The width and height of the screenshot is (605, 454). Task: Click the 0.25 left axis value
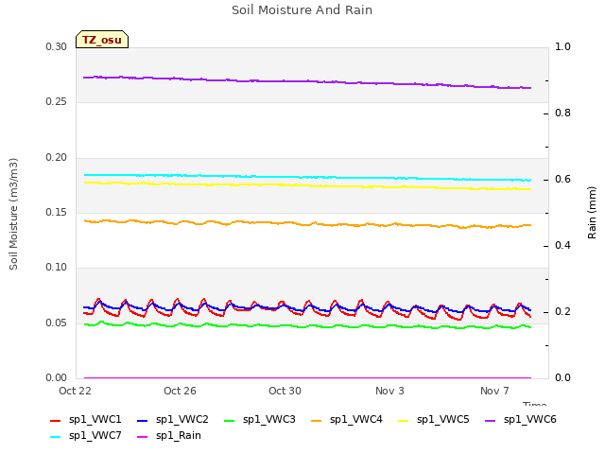tap(57, 102)
